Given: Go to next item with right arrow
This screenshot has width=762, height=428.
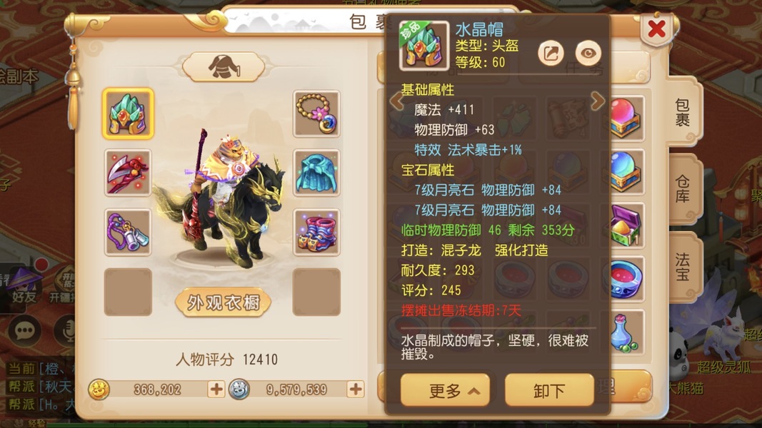Looking at the screenshot, I should 598,101.
